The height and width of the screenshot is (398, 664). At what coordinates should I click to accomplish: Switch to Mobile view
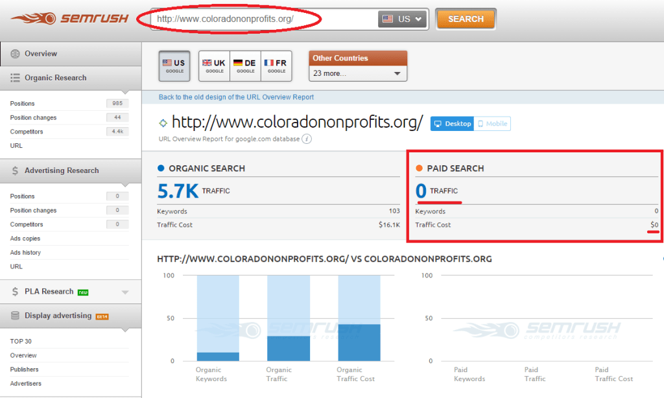pos(493,124)
